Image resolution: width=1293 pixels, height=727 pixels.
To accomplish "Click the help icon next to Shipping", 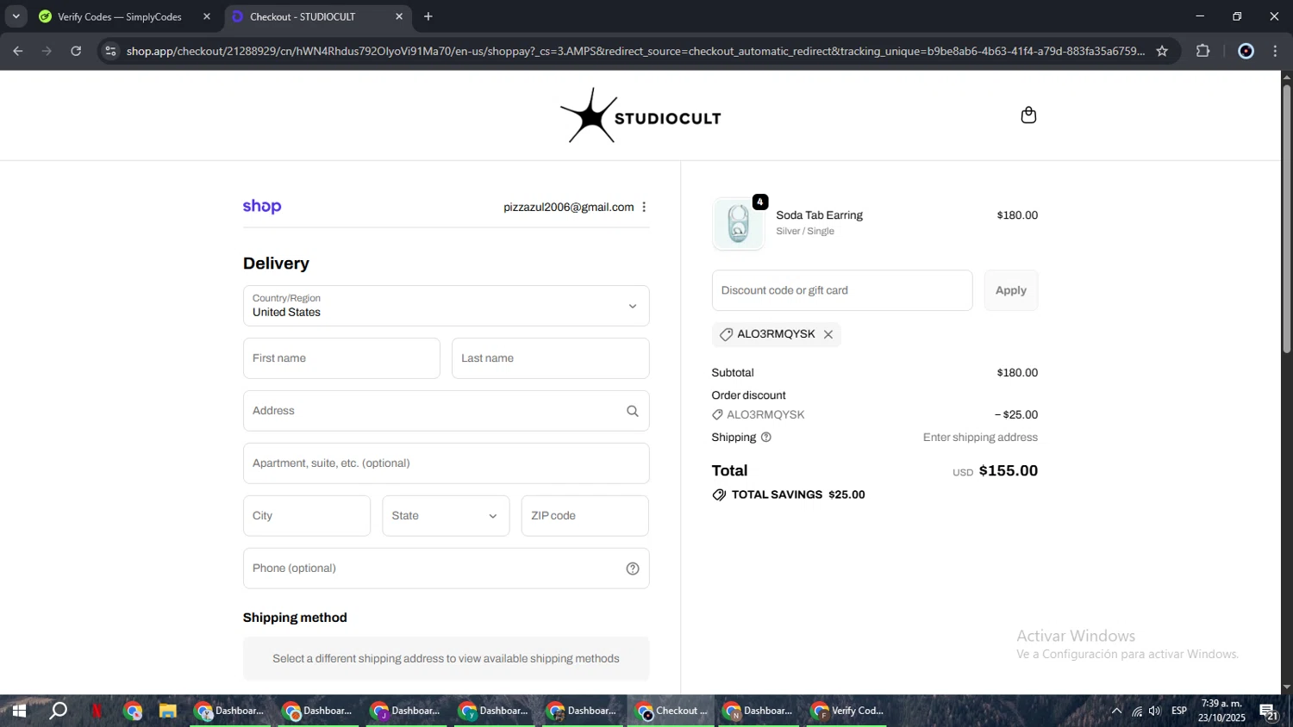I will 766,438.
